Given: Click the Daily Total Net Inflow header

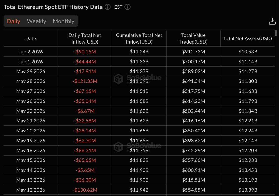Looking at the screenshot, I should click(85, 38).
